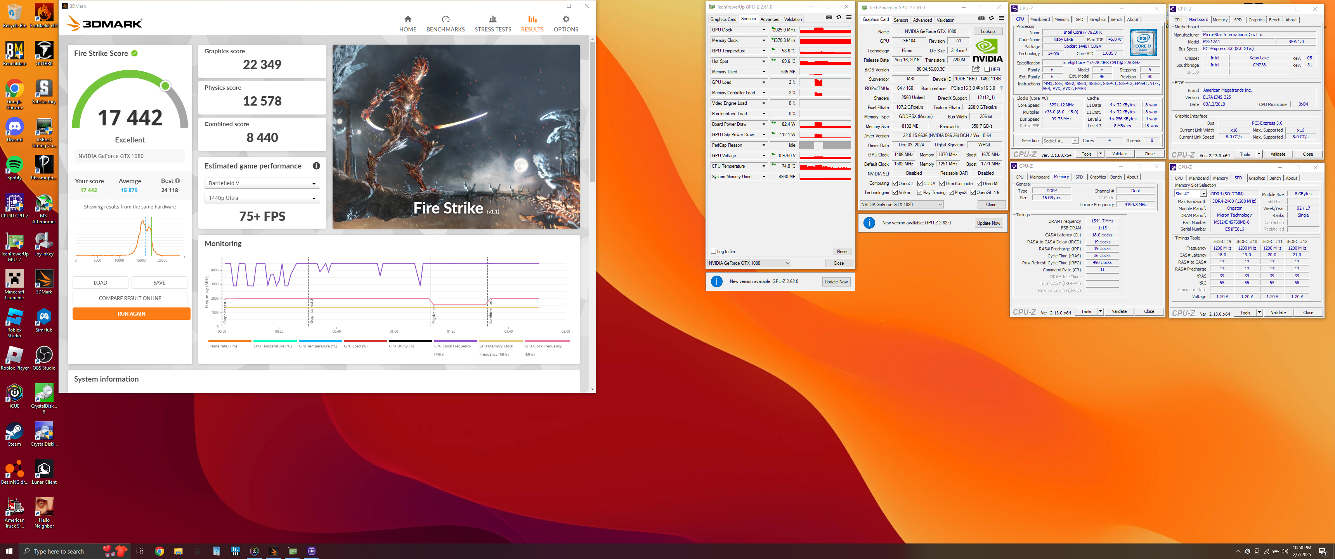Open the Spotify desktop icon

point(14,168)
